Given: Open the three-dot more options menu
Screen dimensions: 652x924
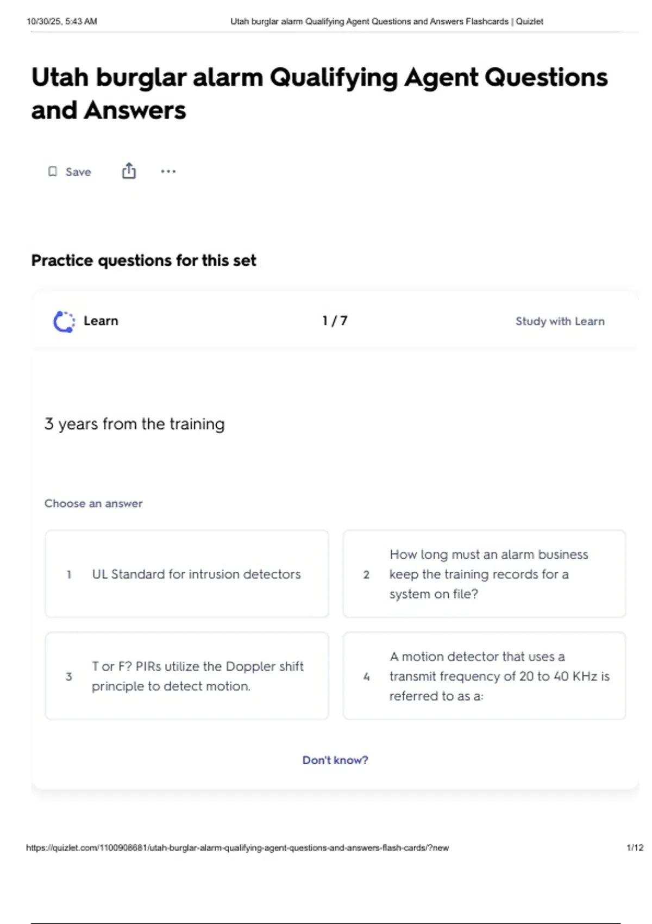Looking at the screenshot, I should coord(168,172).
